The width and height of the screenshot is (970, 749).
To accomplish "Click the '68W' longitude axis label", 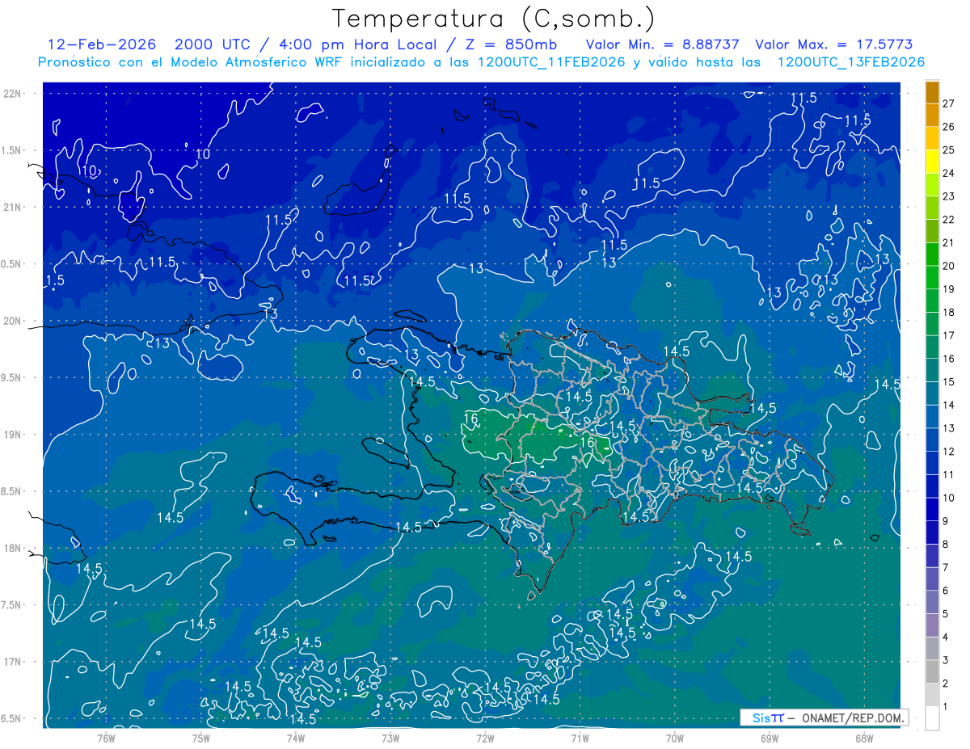I will (x=864, y=738).
